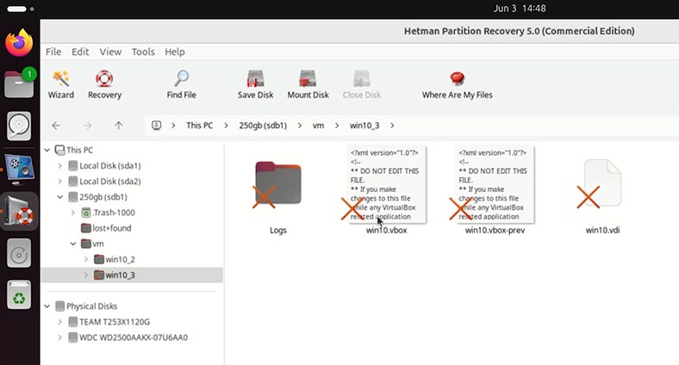
Task: Go forward with the right arrow
Action: coord(88,126)
